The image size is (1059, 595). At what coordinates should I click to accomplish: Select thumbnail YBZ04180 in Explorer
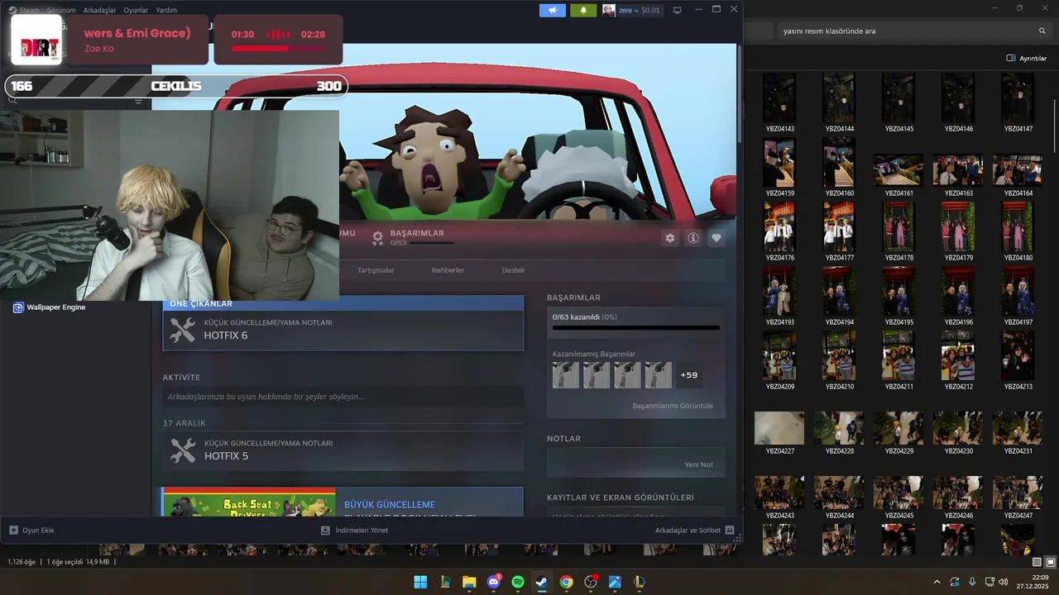tap(1018, 231)
